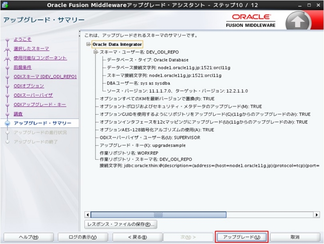Select the Oracle Data Integrator tree label
Image resolution: width=324 pixels, height=244 pixels.
(117, 45)
